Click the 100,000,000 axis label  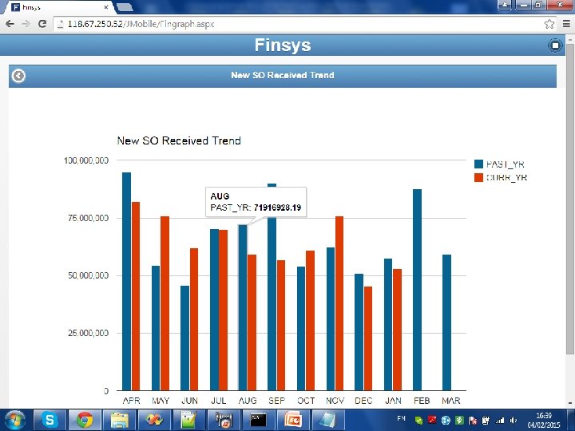click(86, 160)
